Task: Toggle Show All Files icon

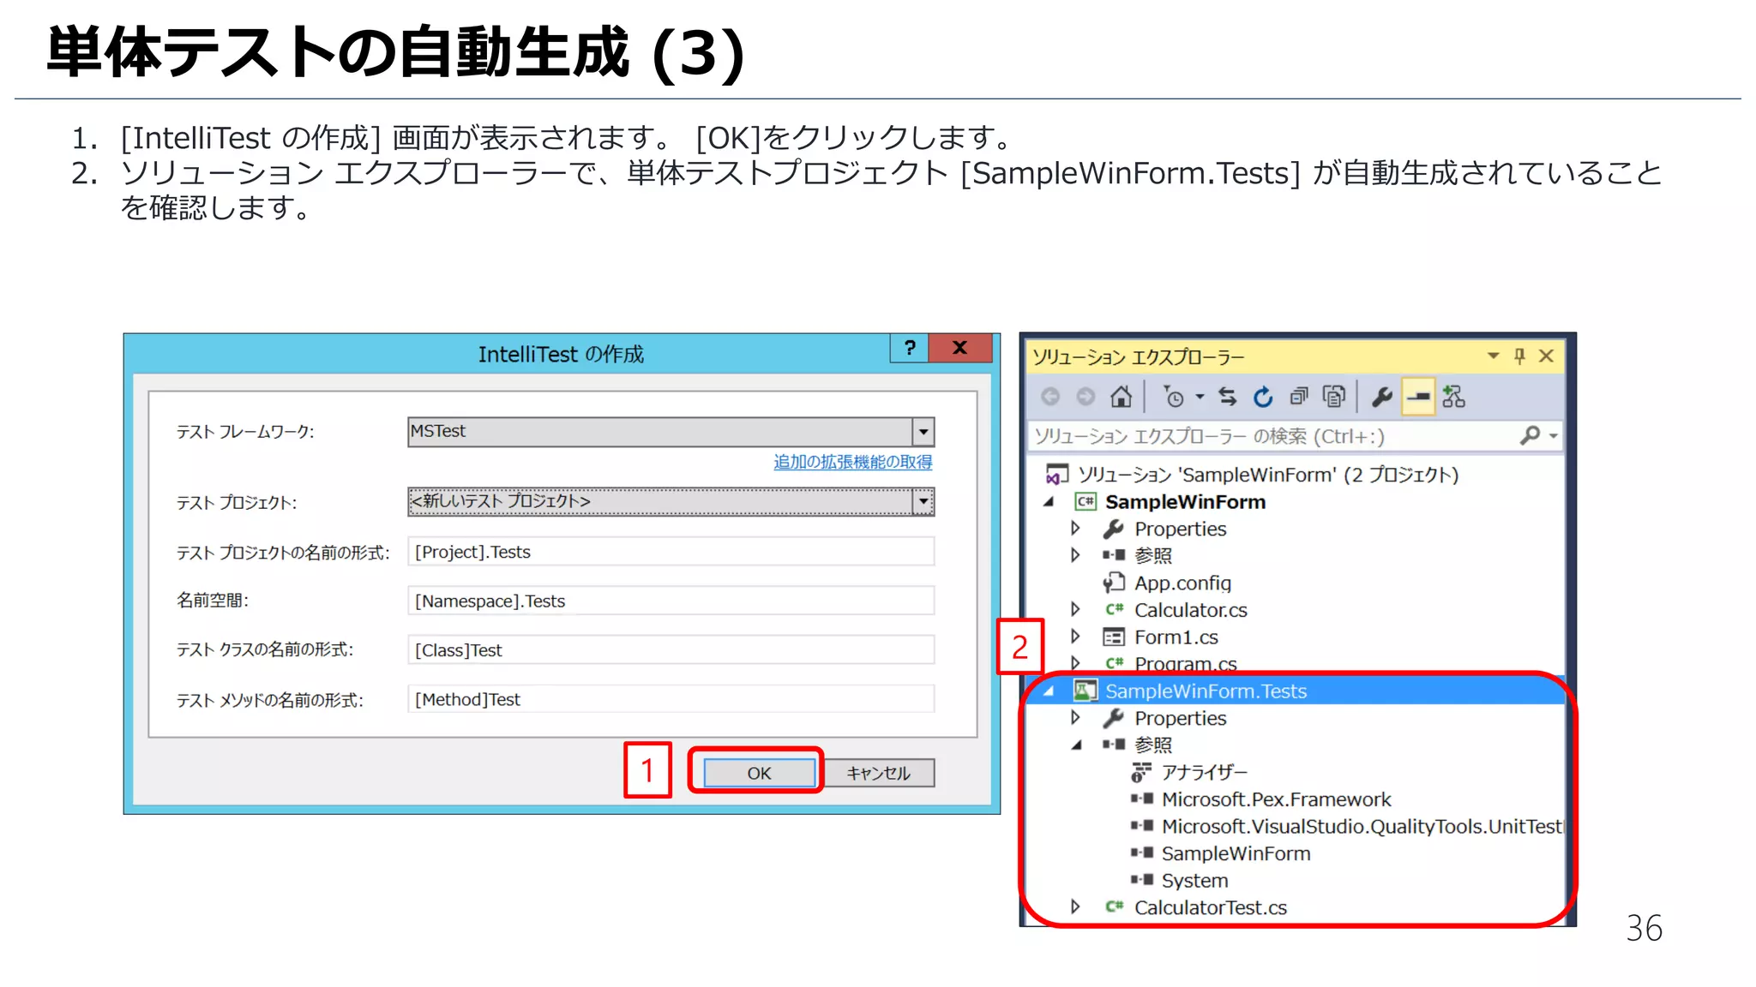Action: click(1334, 397)
